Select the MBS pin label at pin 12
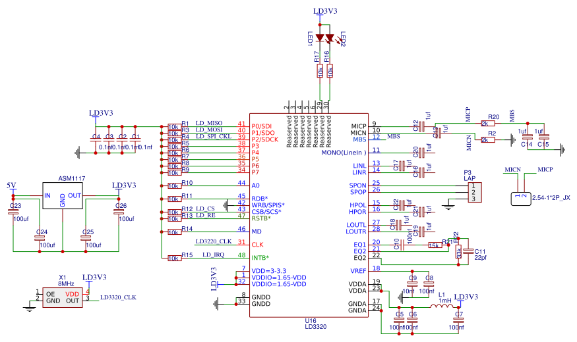The height and width of the screenshot is (342, 577). click(x=360, y=139)
